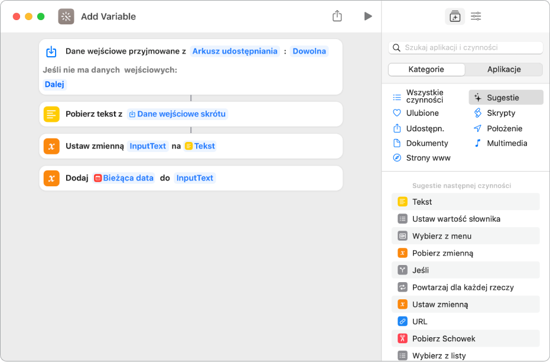Image resolution: width=550 pixels, height=362 pixels.
Task: Change the Dowolna input type selector
Action: [x=309, y=51]
